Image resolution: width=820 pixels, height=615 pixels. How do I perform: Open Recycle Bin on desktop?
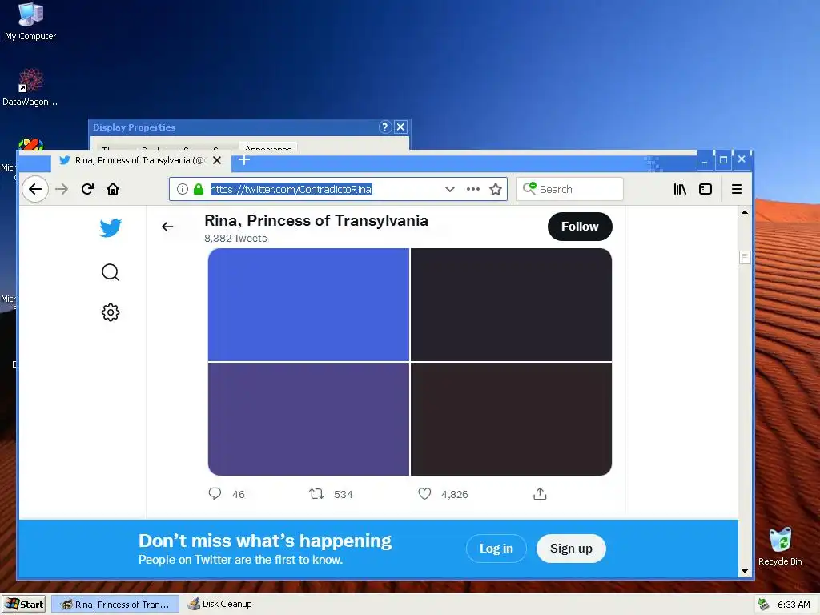[x=780, y=546]
